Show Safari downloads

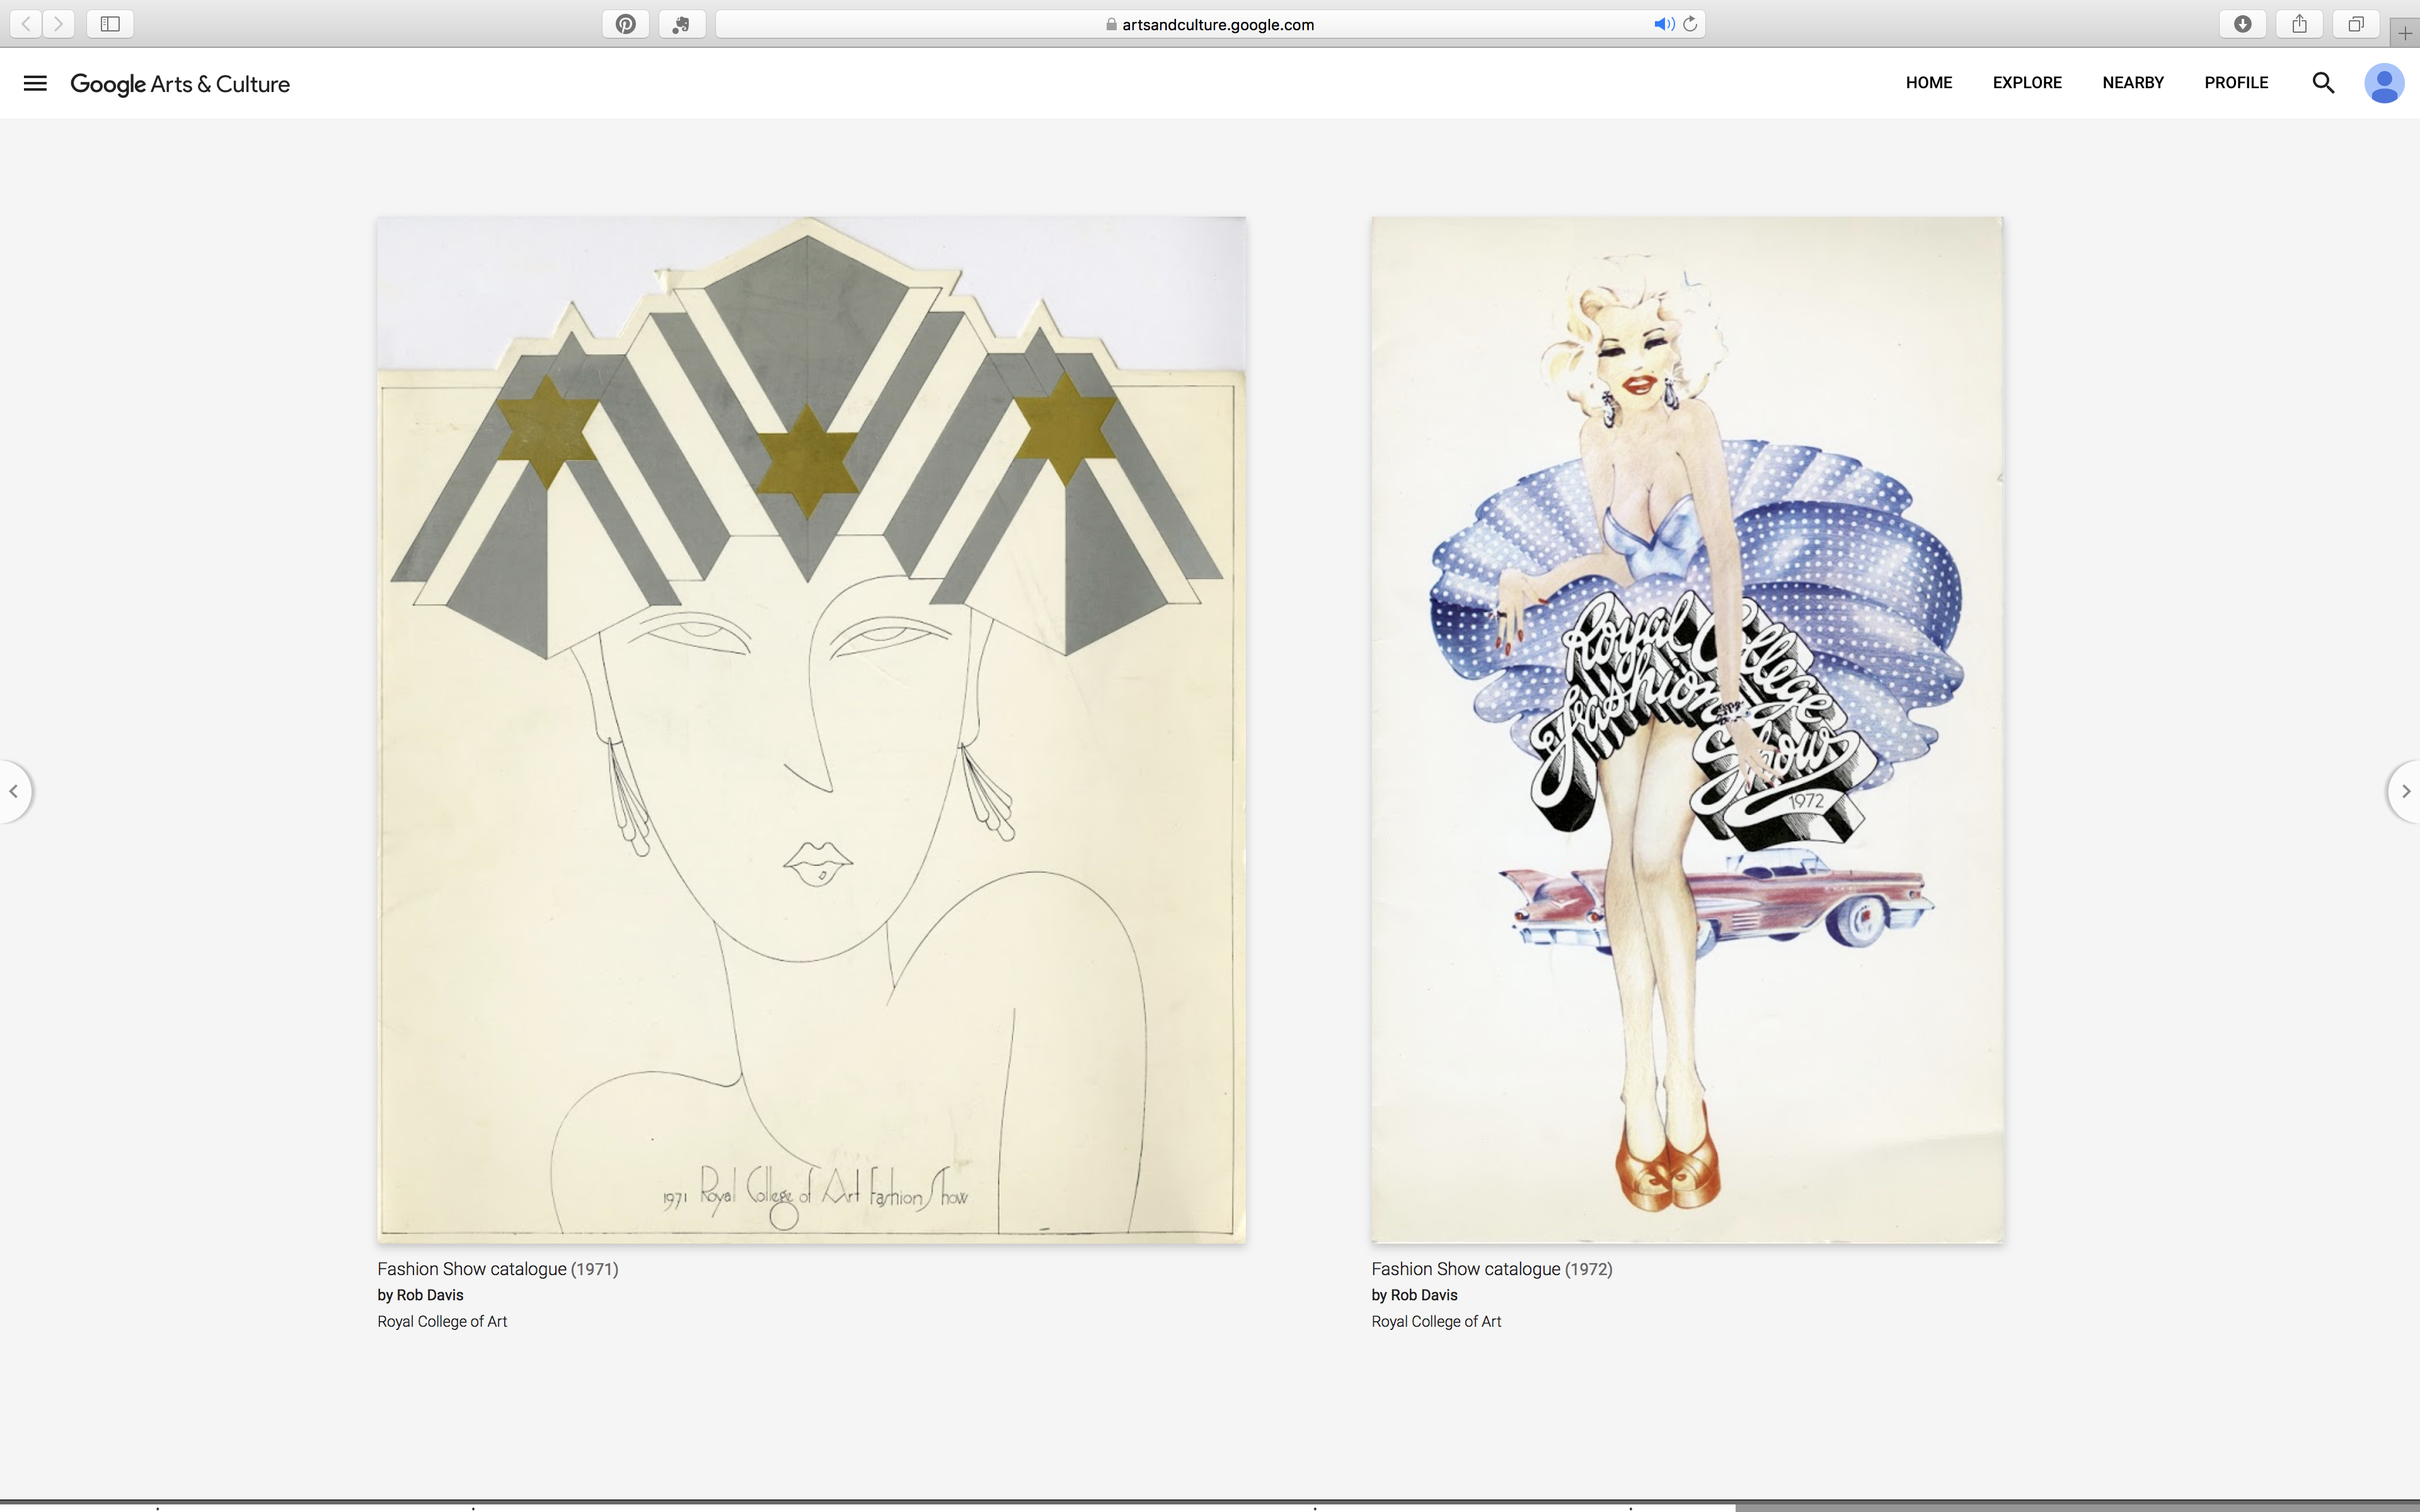(x=2243, y=24)
